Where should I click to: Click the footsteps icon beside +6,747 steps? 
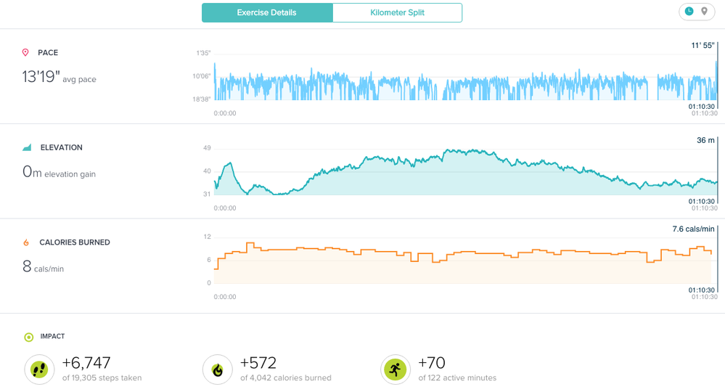point(39,369)
